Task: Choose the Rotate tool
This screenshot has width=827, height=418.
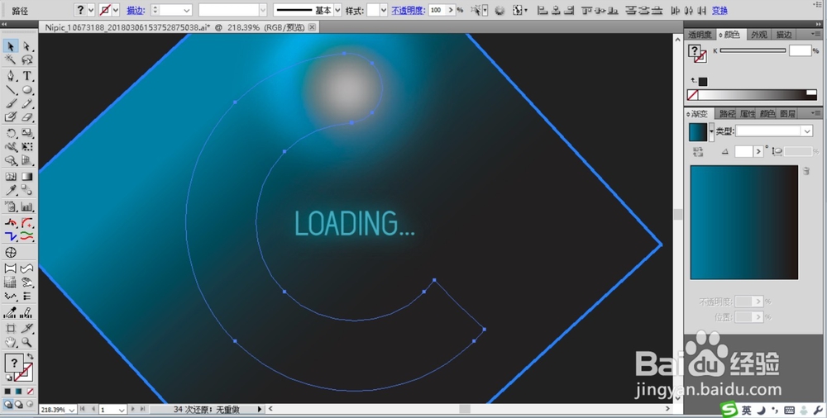Action: (x=11, y=133)
